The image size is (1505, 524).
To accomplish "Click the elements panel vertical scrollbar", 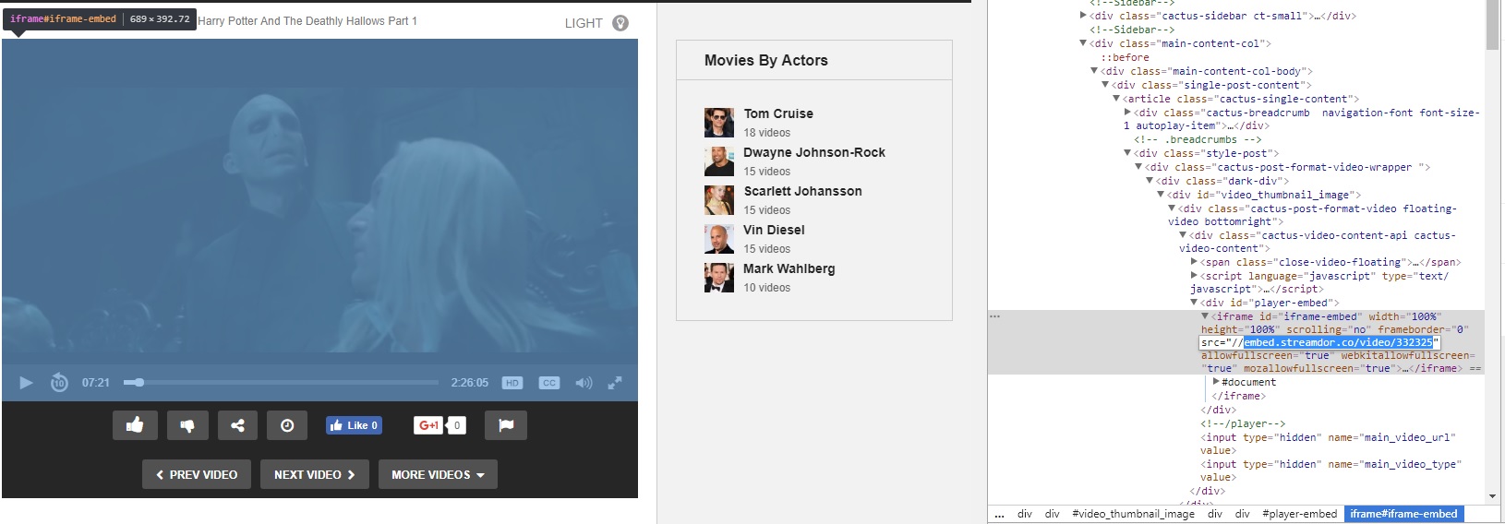I will pos(1493,26).
